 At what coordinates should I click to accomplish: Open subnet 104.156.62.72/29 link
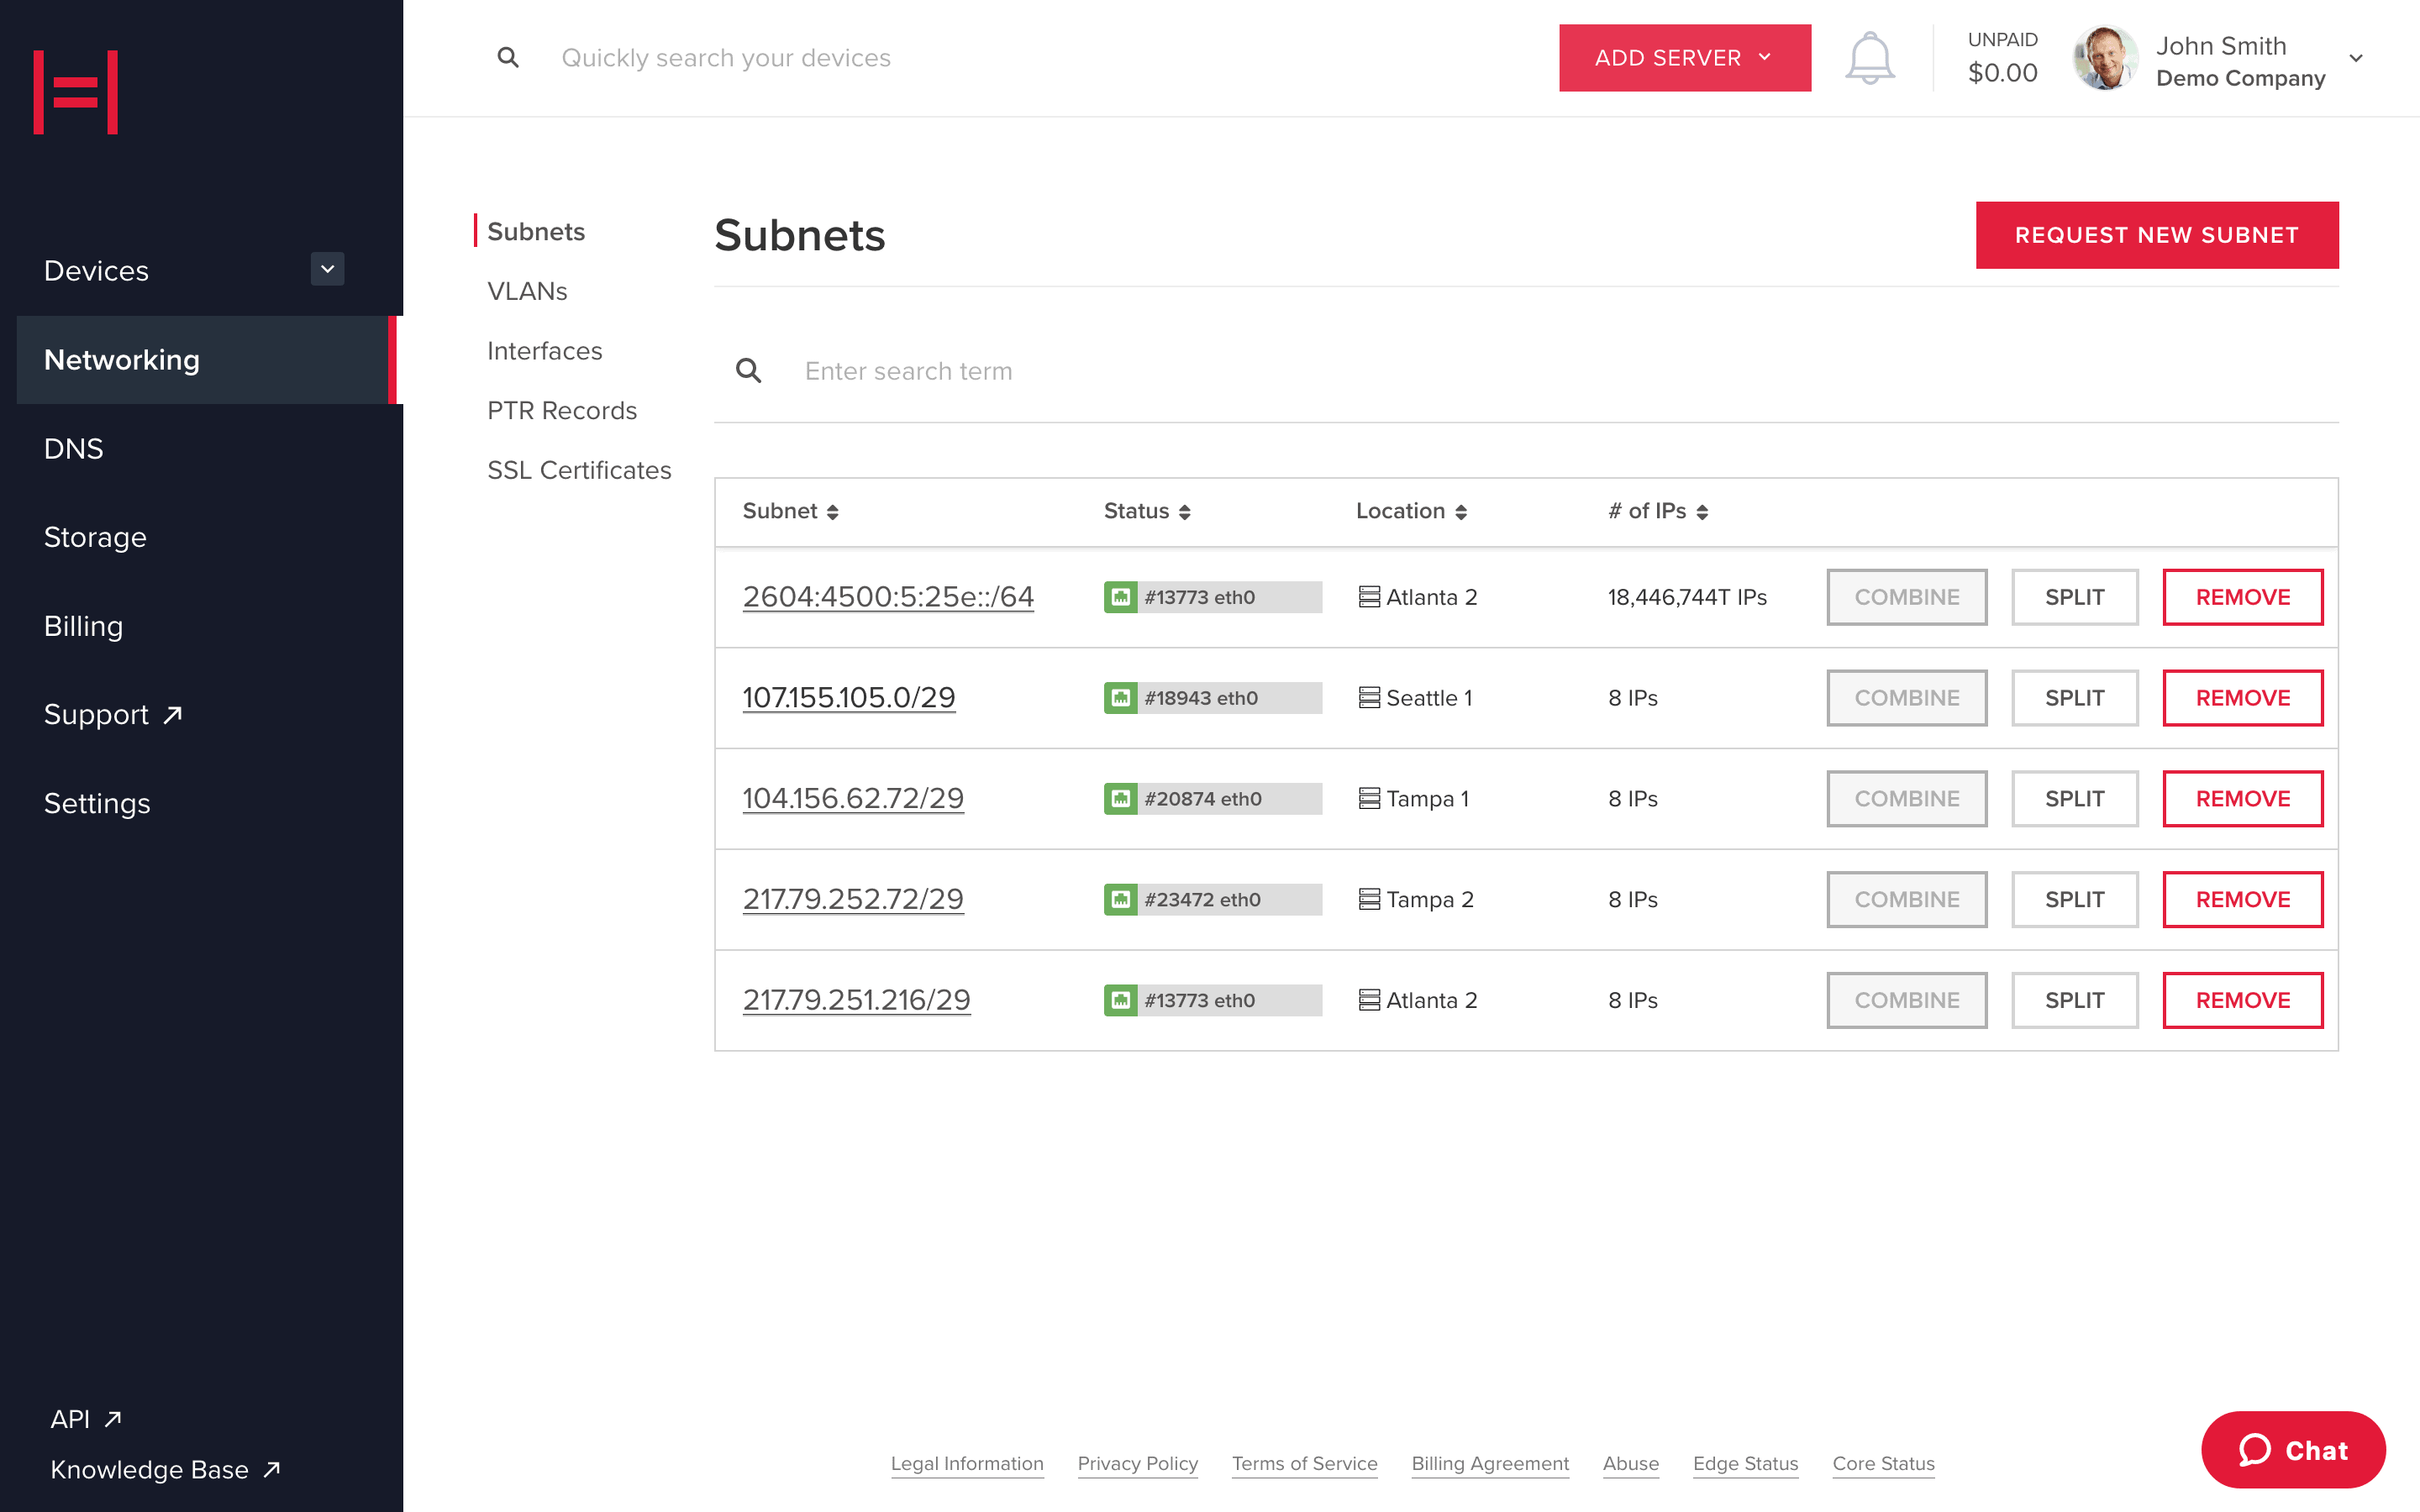[852, 799]
